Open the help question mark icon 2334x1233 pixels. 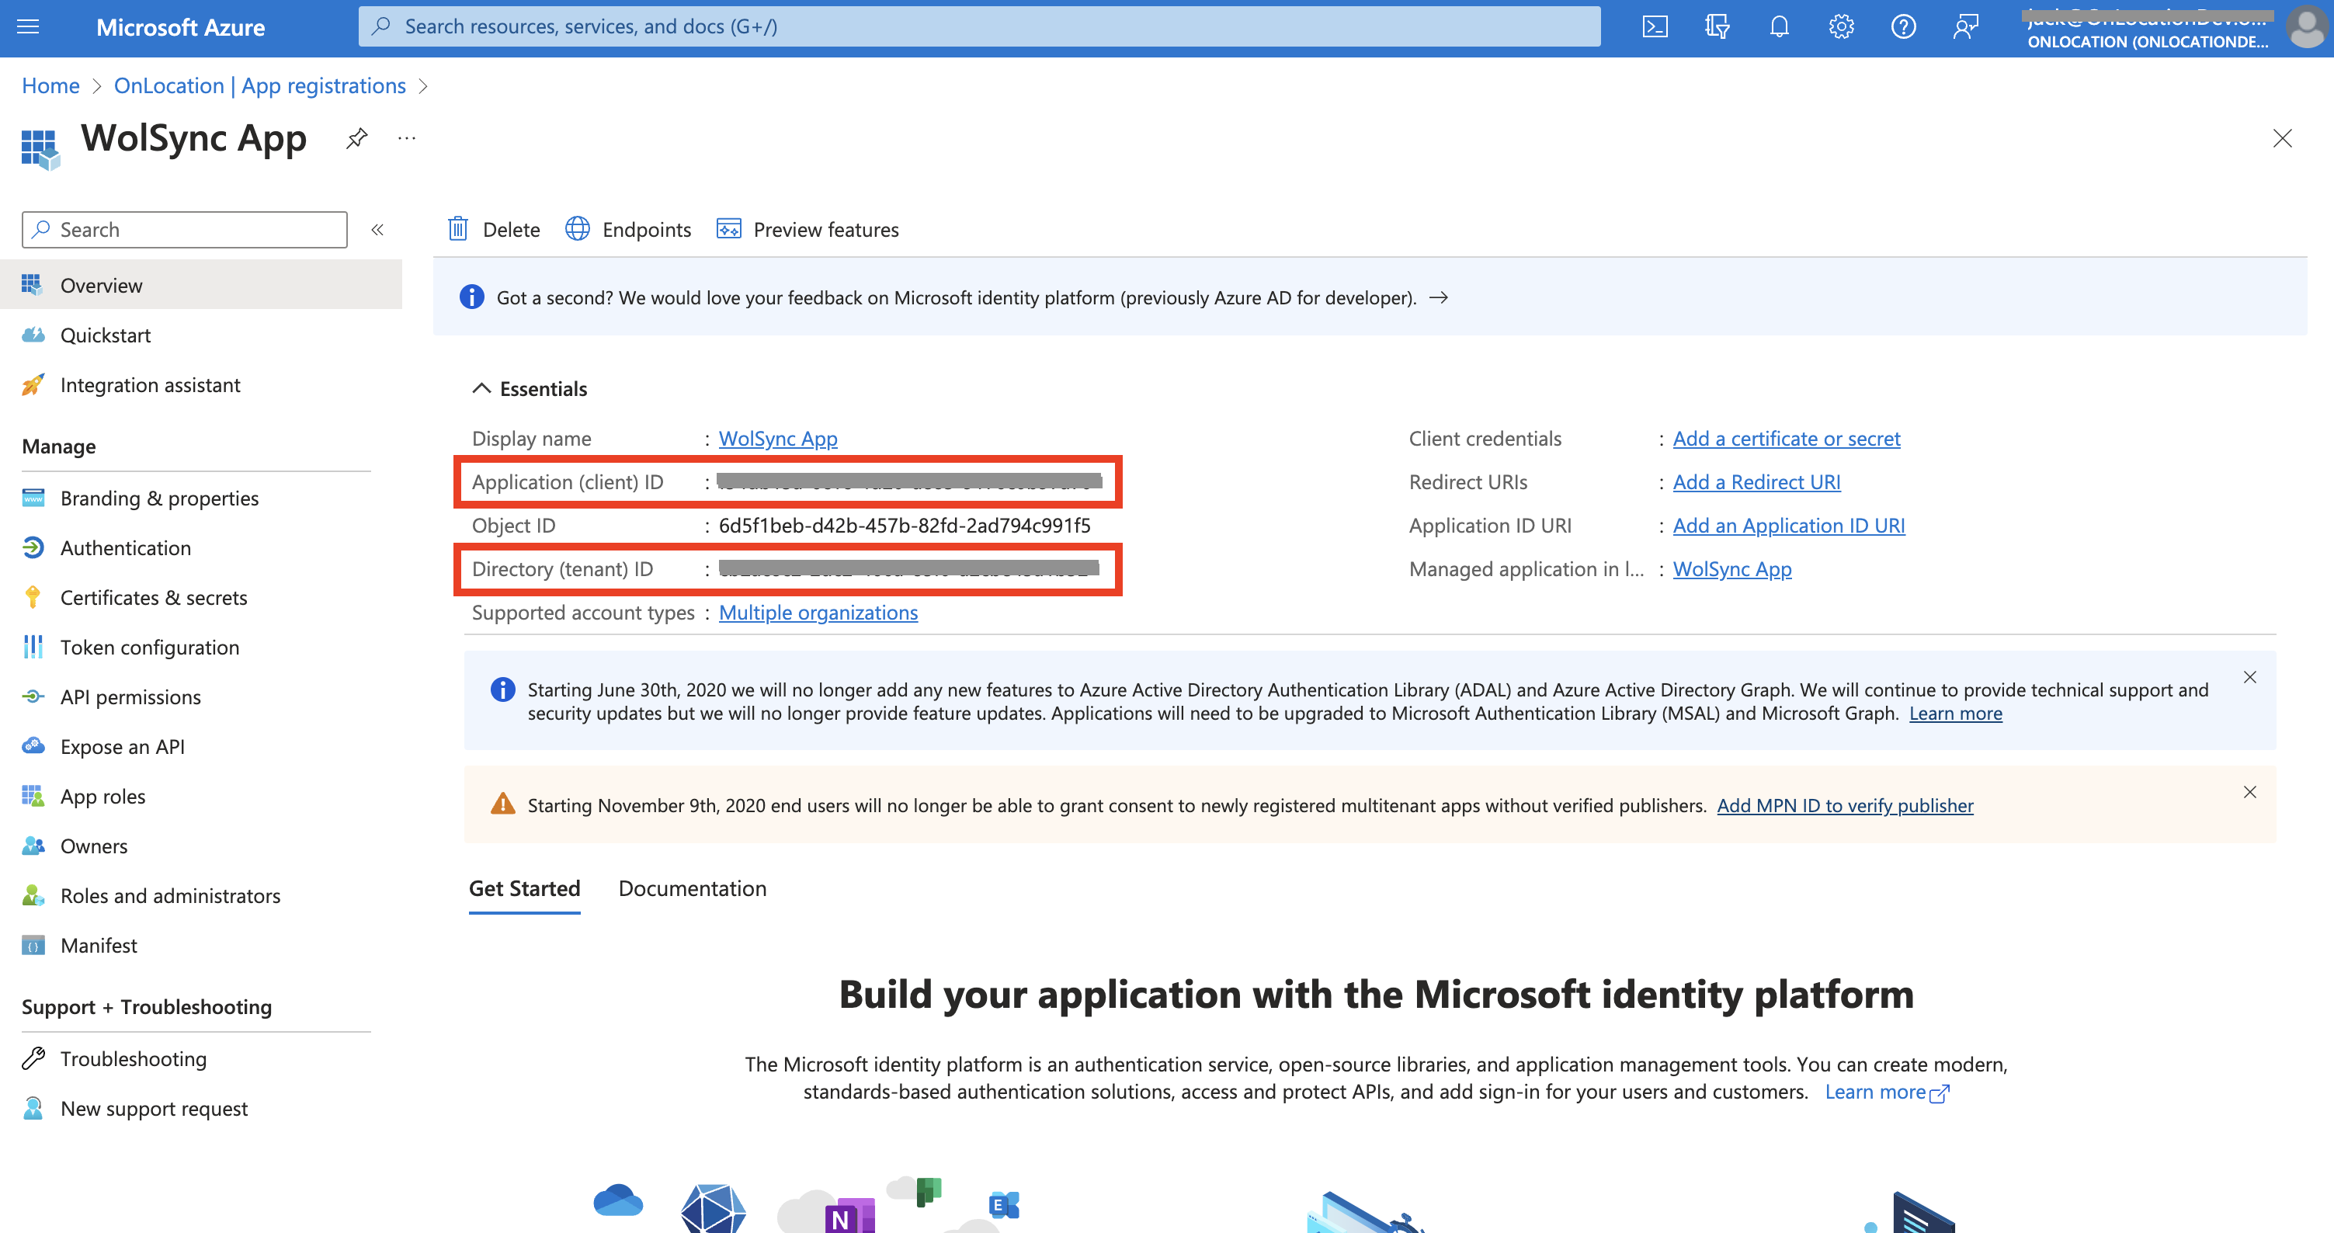click(x=1903, y=26)
